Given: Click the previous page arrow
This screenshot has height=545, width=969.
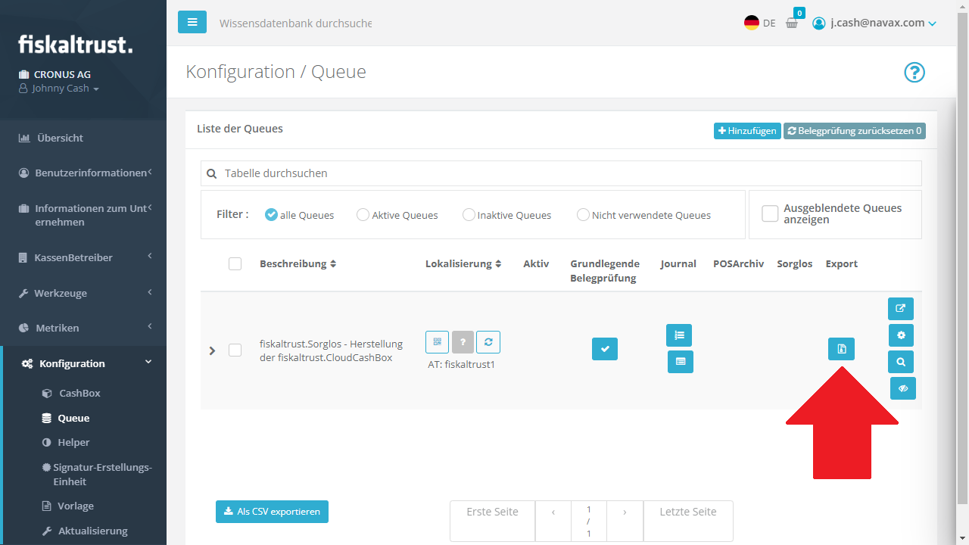Looking at the screenshot, I should [x=553, y=521].
